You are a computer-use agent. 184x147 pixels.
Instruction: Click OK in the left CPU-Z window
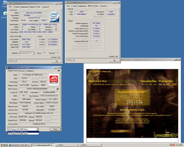(57, 61)
